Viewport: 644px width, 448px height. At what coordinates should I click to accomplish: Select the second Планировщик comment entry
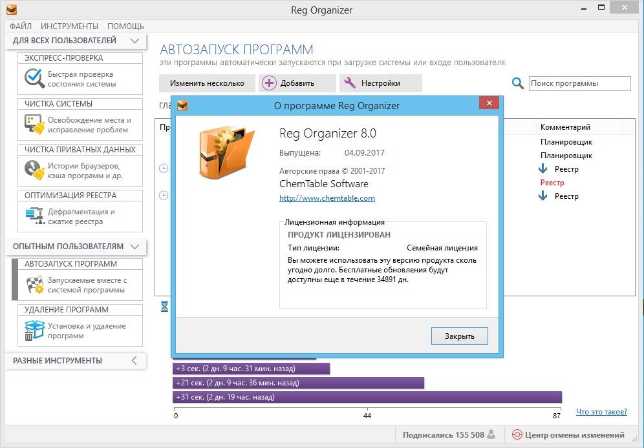(x=566, y=156)
